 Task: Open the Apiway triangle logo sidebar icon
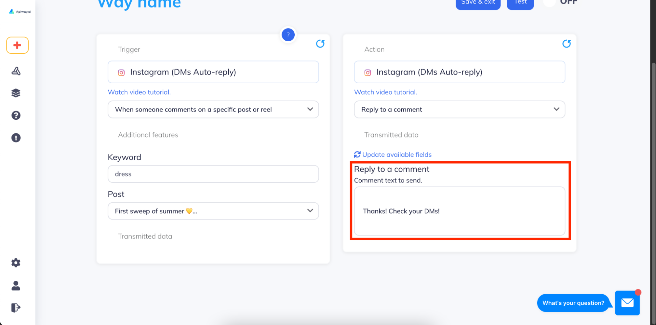click(16, 71)
